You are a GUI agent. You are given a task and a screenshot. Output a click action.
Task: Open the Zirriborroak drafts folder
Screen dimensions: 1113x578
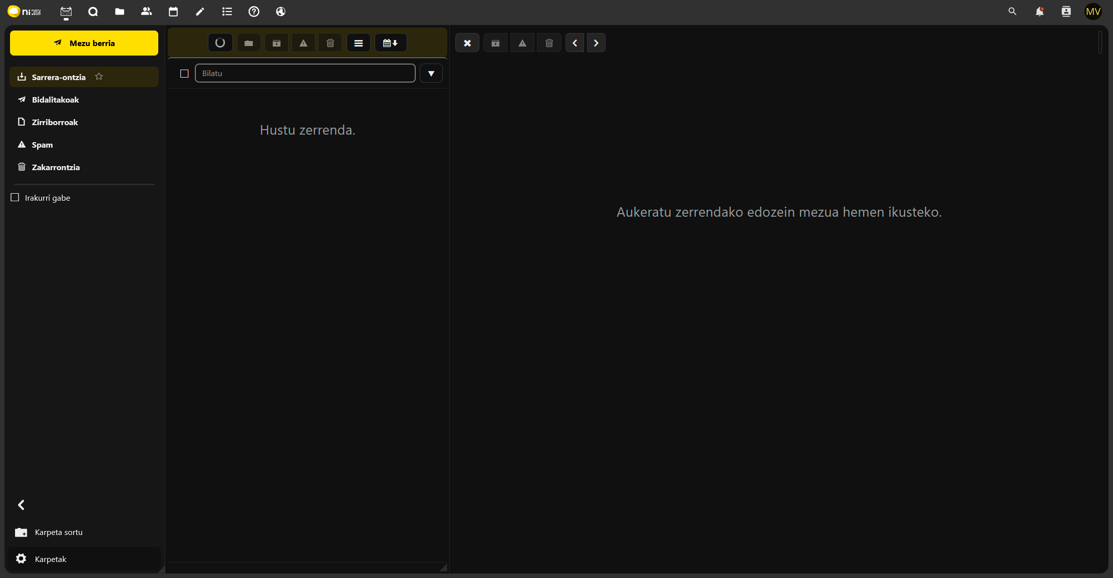pyautogui.click(x=55, y=122)
